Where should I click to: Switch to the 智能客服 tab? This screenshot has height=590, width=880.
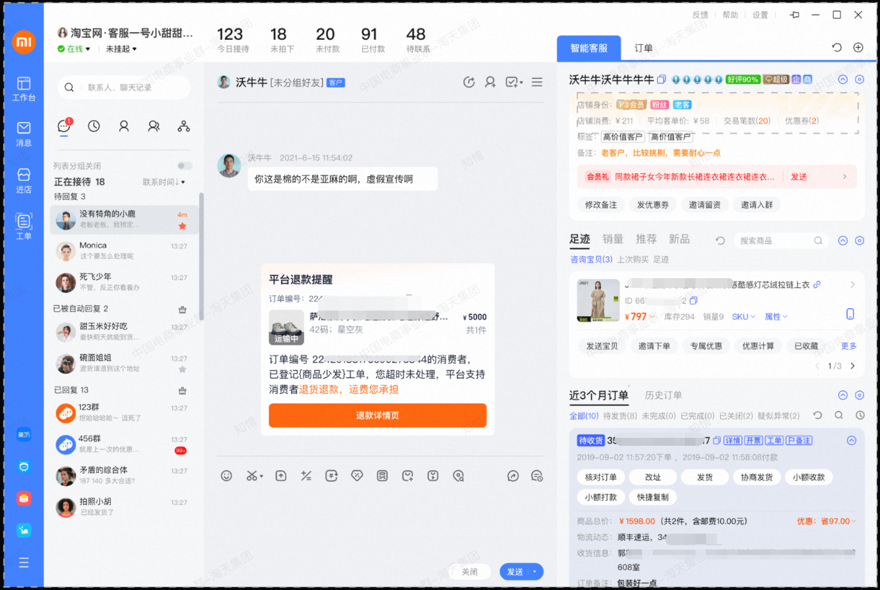pos(589,48)
